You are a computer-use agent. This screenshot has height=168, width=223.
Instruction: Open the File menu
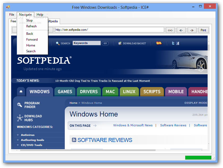click(12, 15)
